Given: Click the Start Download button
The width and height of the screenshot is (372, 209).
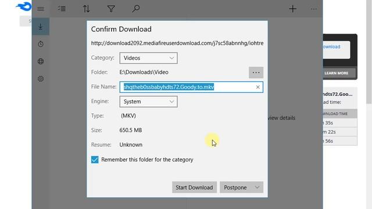Looking at the screenshot, I should tap(194, 188).
